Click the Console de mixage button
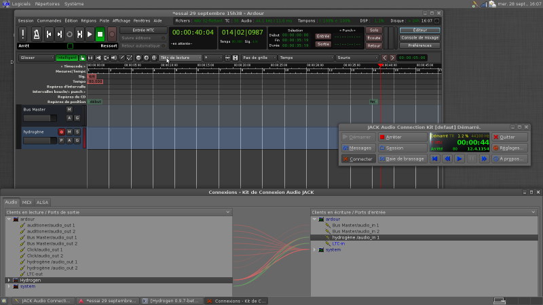The width and height of the screenshot is (543, 305). 419,37
